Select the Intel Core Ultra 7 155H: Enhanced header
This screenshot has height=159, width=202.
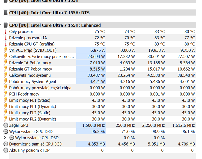55,25
